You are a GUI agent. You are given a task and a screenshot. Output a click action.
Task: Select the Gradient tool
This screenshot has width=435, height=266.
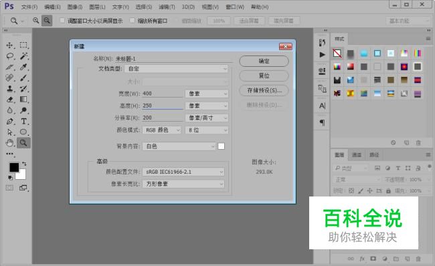click(x=23, y=100)
